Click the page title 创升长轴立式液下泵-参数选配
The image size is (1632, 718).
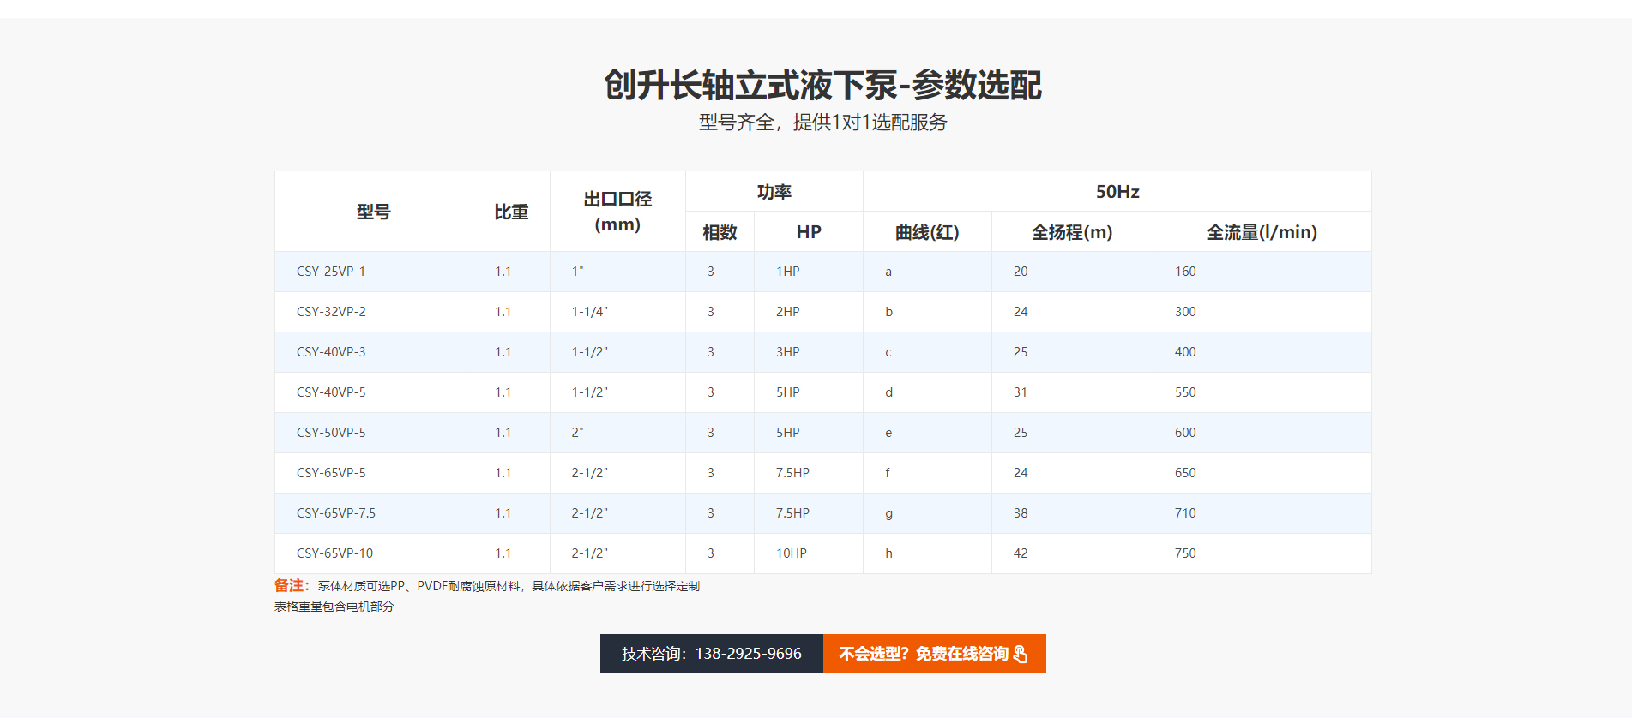(822, 85)
